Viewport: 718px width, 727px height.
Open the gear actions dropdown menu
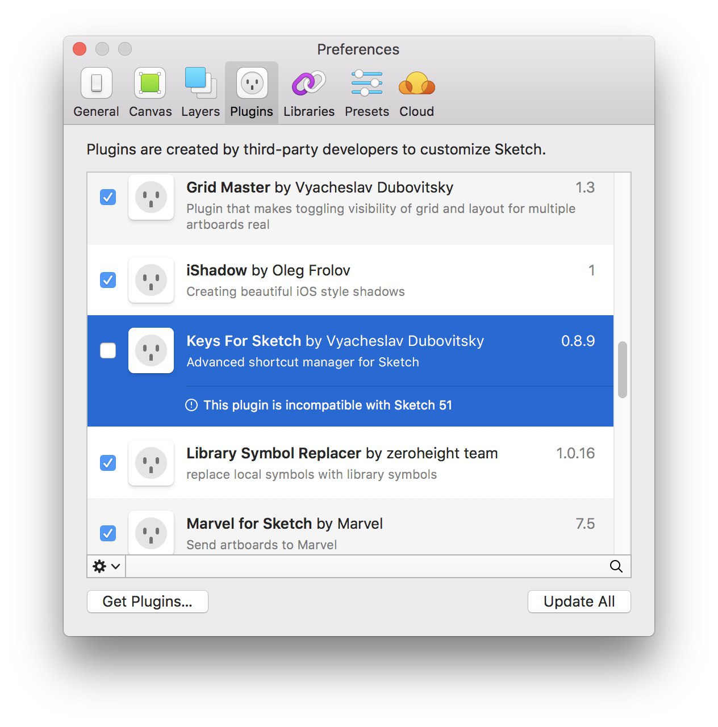(x=106, y=566)
